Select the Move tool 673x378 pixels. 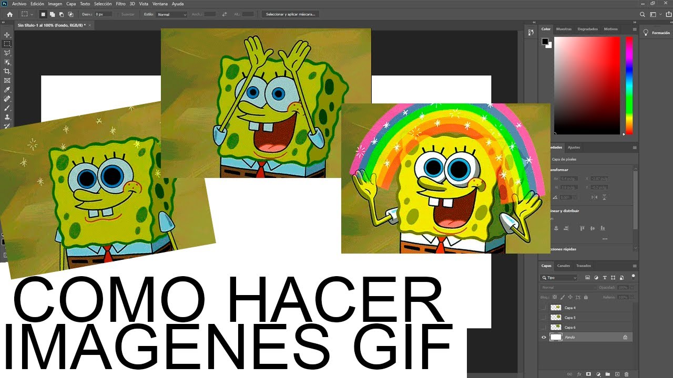[x=7, y=35]
